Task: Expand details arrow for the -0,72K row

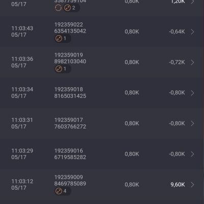Action: 192,62
